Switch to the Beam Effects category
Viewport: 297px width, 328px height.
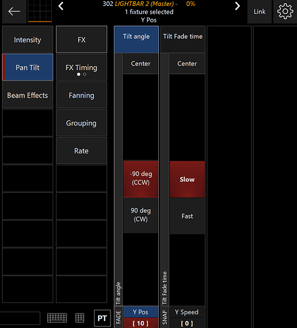[x=28, y=95]
